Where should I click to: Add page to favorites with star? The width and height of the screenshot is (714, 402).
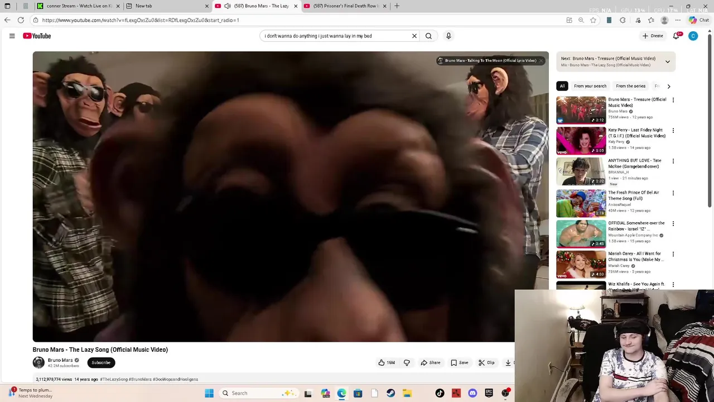coord(593,20)
